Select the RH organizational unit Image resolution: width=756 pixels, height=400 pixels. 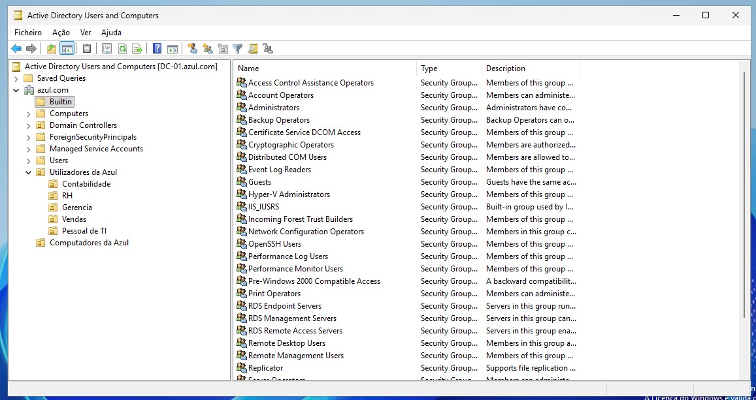67,195
